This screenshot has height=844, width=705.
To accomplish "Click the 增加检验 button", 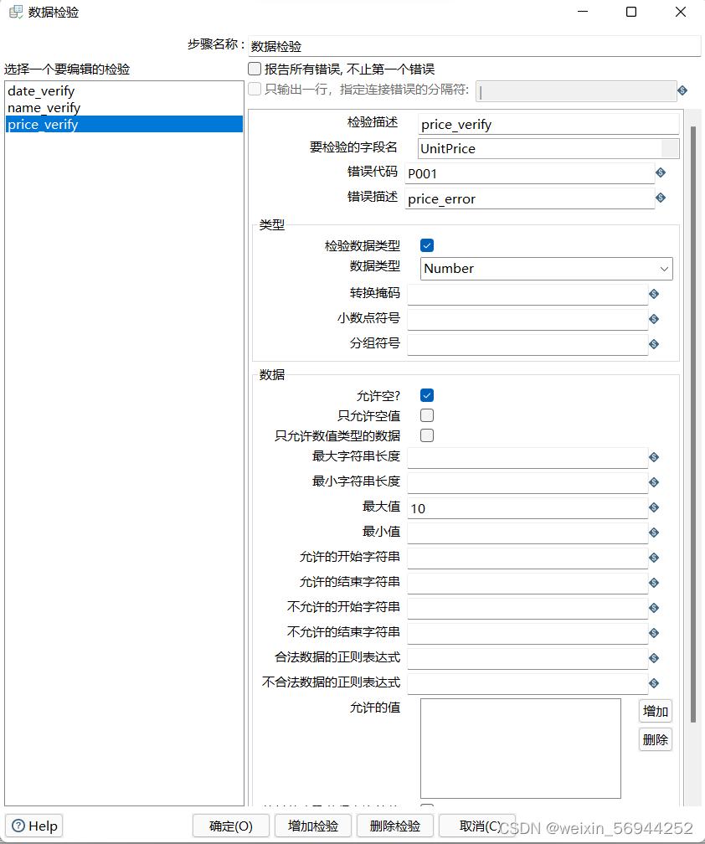I will point(312,826).
